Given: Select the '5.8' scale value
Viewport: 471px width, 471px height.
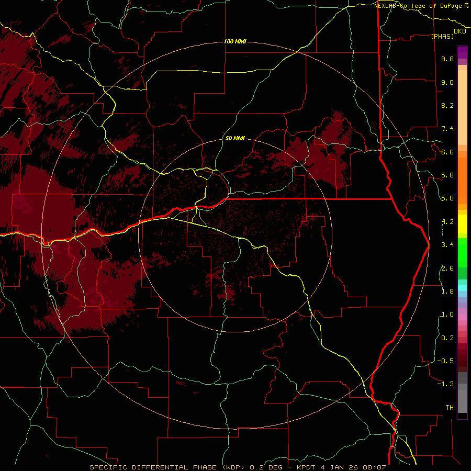Looking at the screenshot, I should point(447,175).
